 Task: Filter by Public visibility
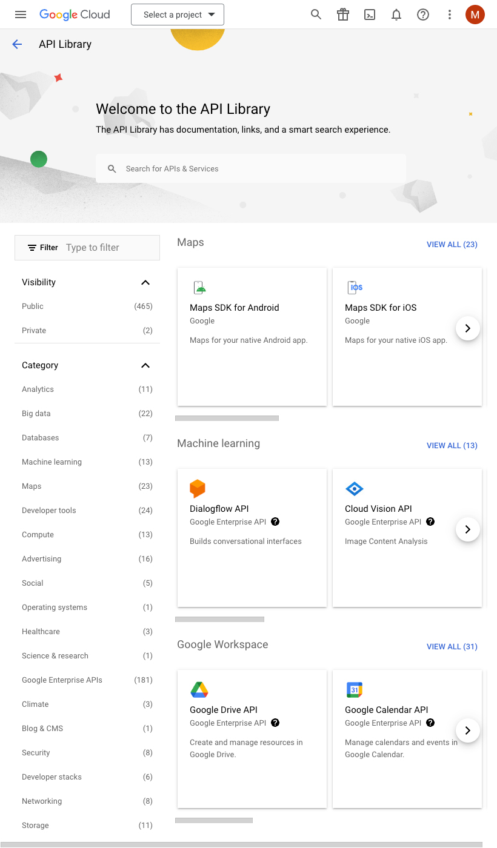pos(87,306)
